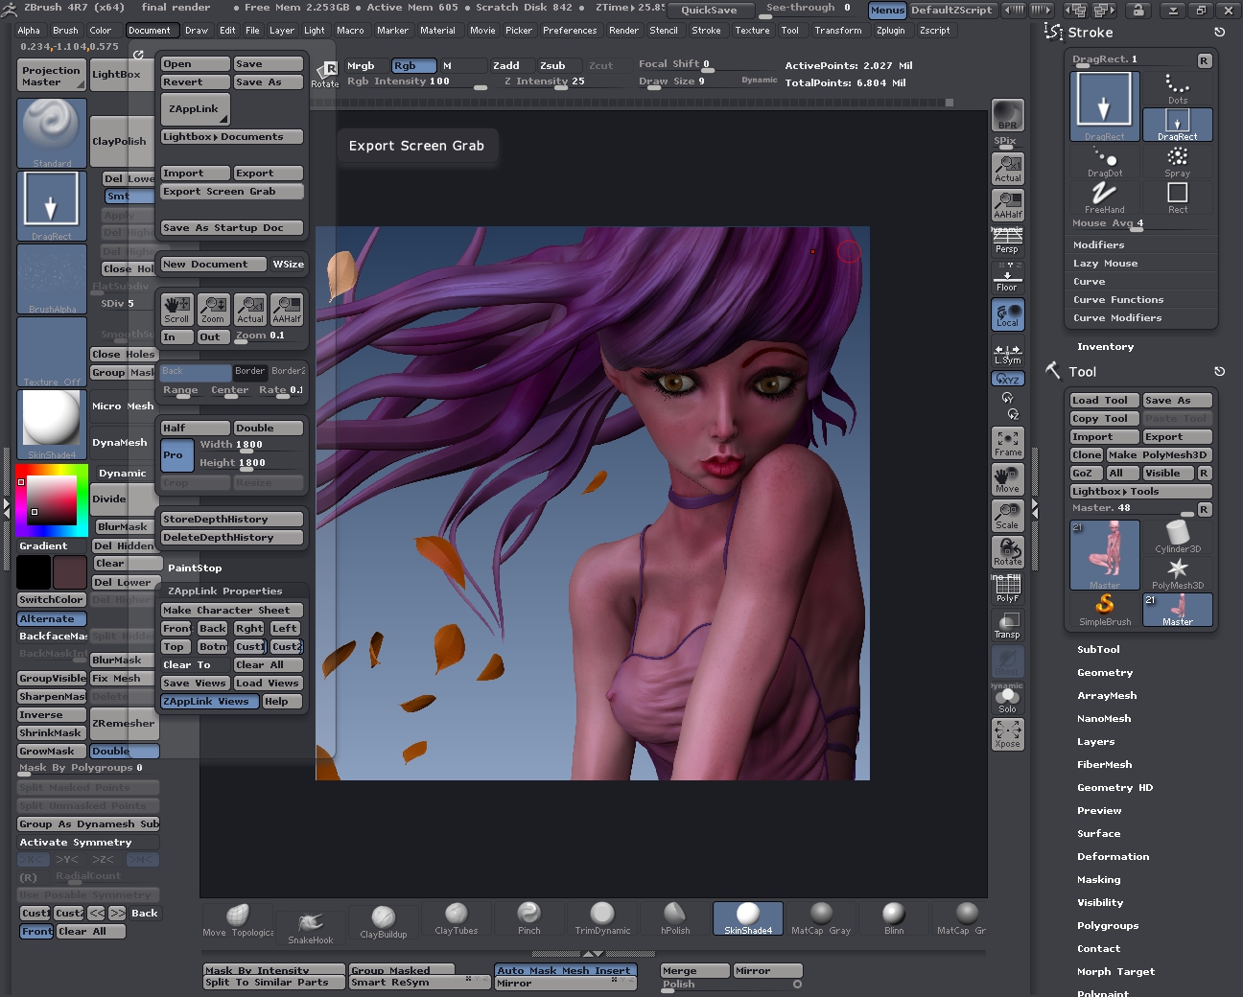Click the document Zoom icon

click(213, 310)
